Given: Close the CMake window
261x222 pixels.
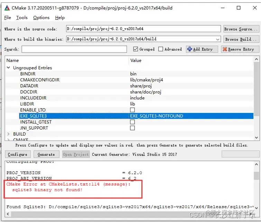Looking at the screenshot, I should [255, 8].
